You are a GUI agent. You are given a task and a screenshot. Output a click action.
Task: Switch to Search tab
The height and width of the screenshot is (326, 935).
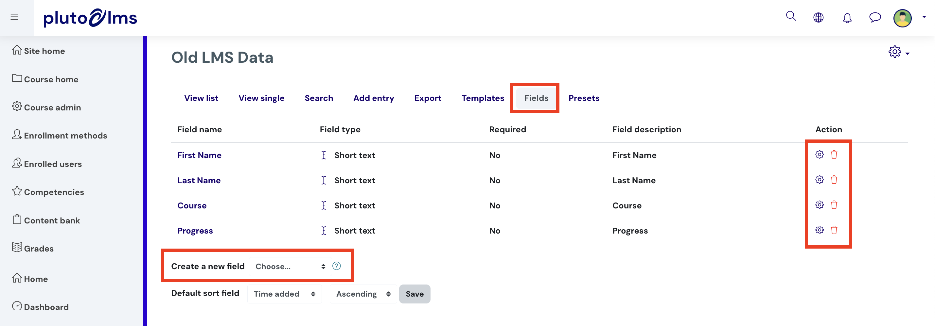[x=319, y=98]
